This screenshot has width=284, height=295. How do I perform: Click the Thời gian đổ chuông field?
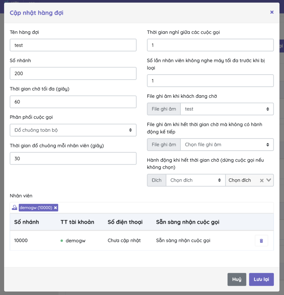[73, 158]
